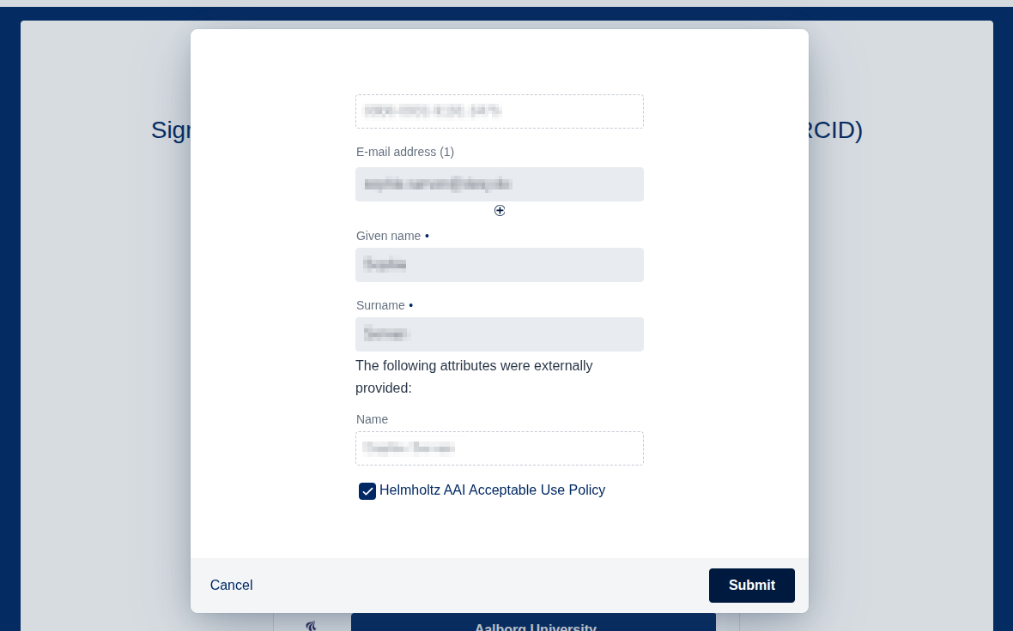
Task: Click the required-field dot beside Surname
Action: pos(410,305)
